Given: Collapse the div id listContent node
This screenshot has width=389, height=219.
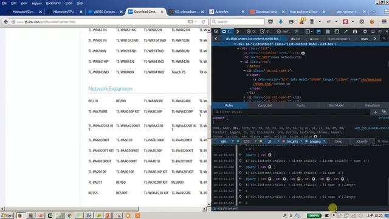Looking at the screenshot, I should coord(235,44).
